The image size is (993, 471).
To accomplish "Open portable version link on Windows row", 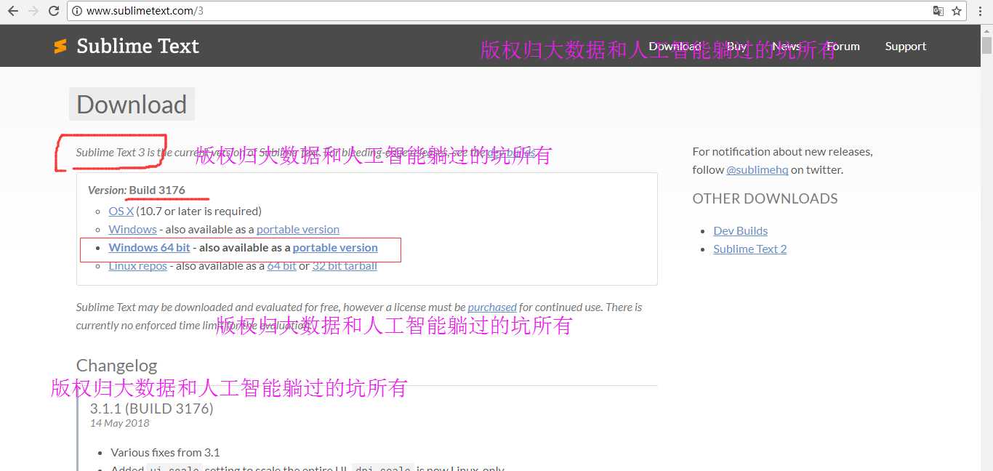I will pyautogui.click(x=298, y=229).
